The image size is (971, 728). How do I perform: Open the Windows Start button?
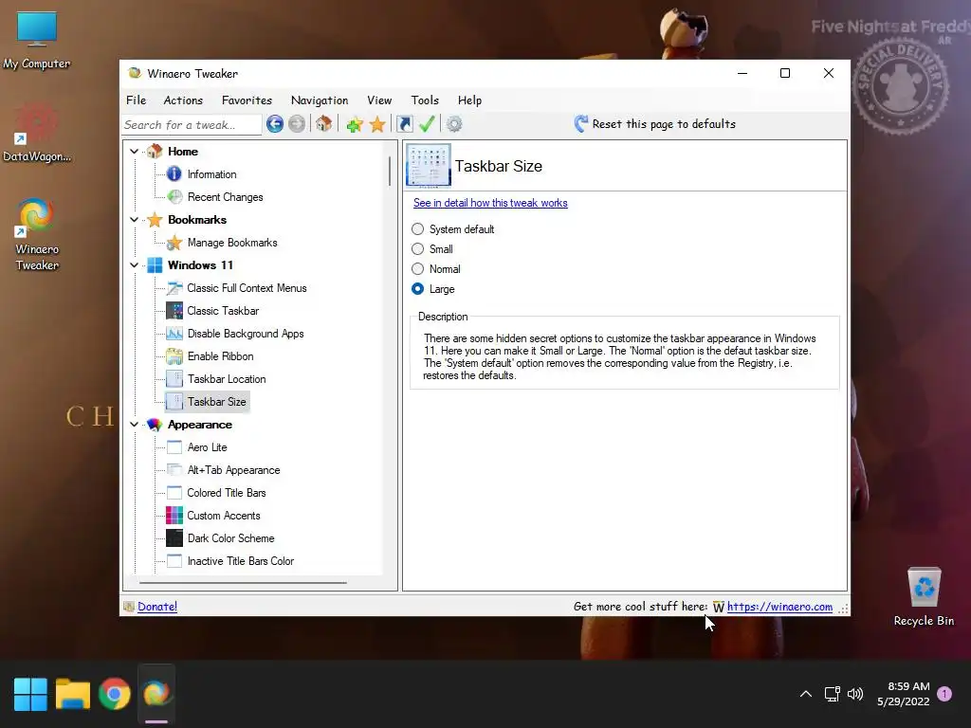click(x=30, y=694)
